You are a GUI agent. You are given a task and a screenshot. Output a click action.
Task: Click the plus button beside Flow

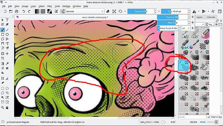pos(193,22)
